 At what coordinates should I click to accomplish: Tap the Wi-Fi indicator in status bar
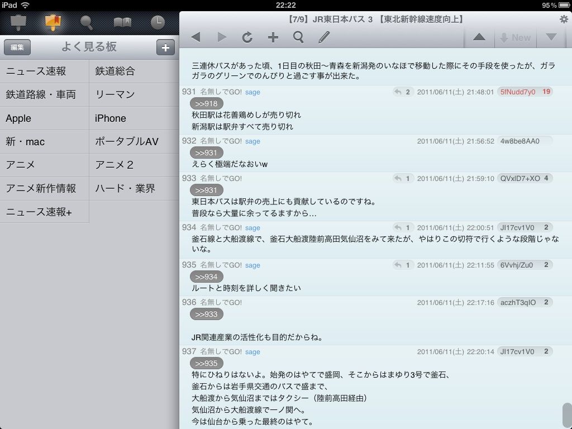25,5
